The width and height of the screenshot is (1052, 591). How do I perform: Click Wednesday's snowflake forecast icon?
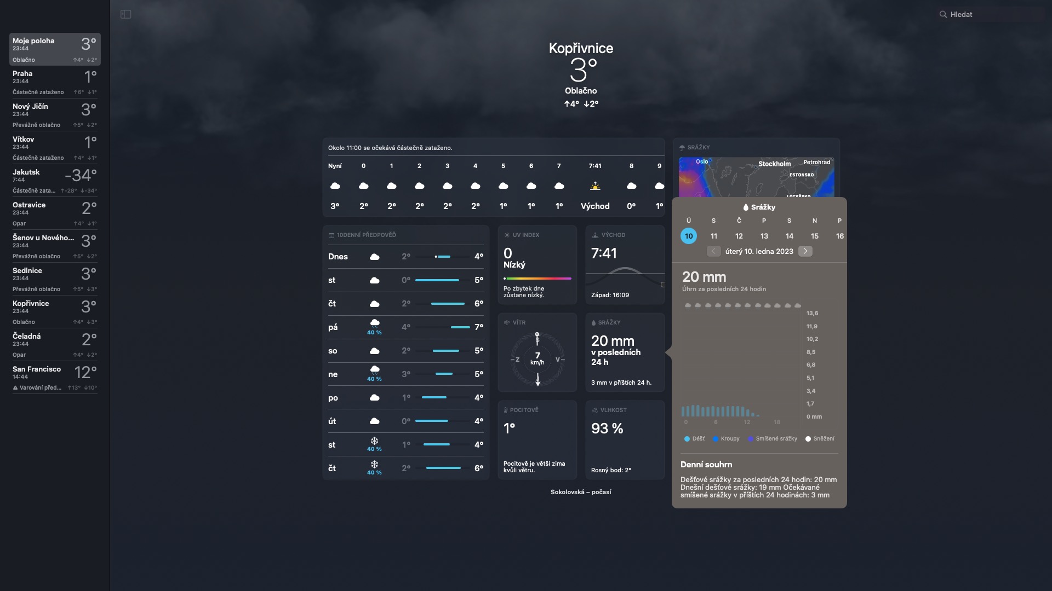375,441
